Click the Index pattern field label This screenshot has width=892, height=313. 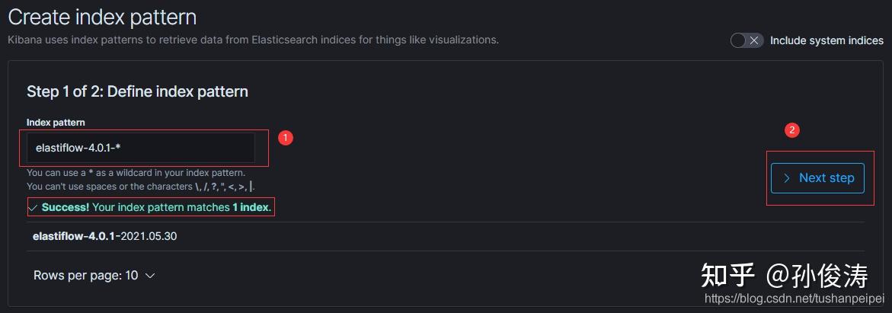56,123
